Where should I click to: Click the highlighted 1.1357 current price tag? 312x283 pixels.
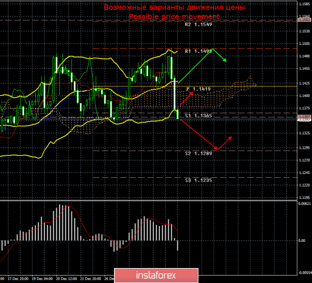[304, 117]
